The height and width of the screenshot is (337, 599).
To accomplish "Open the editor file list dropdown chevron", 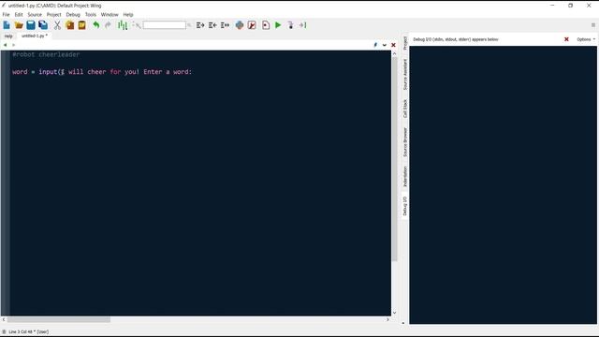I will (x=385, y=45).
